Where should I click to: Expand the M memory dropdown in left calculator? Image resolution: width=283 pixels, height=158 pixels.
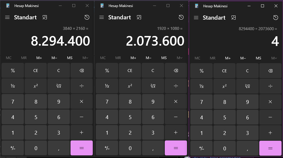pyautogui.click(x=85, y=58)
